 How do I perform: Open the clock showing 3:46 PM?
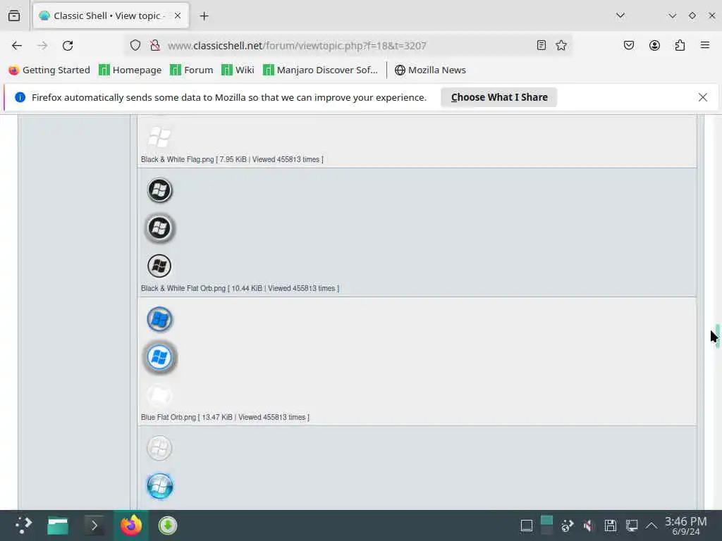[685, 526]
